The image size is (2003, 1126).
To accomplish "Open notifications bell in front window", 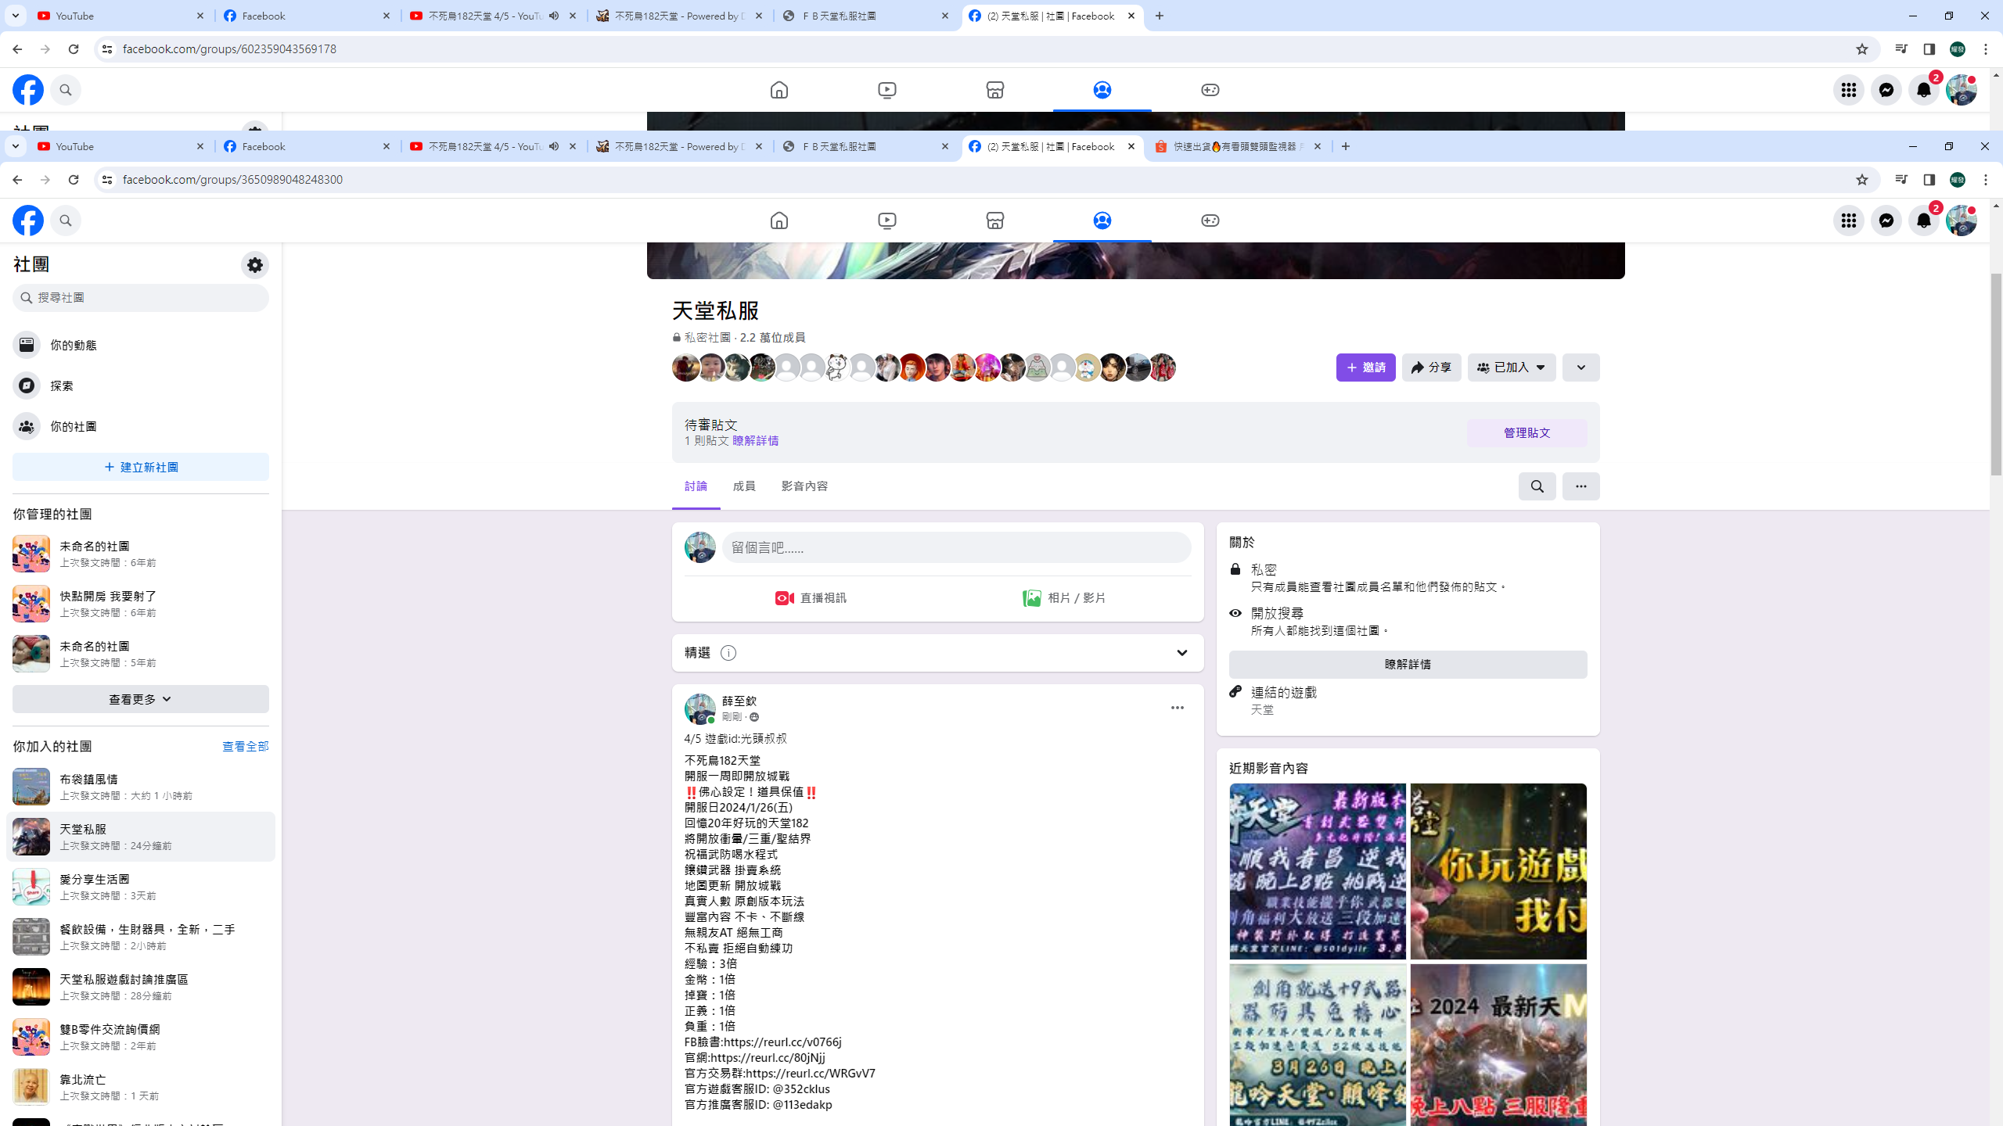I will coord(1924,221).
